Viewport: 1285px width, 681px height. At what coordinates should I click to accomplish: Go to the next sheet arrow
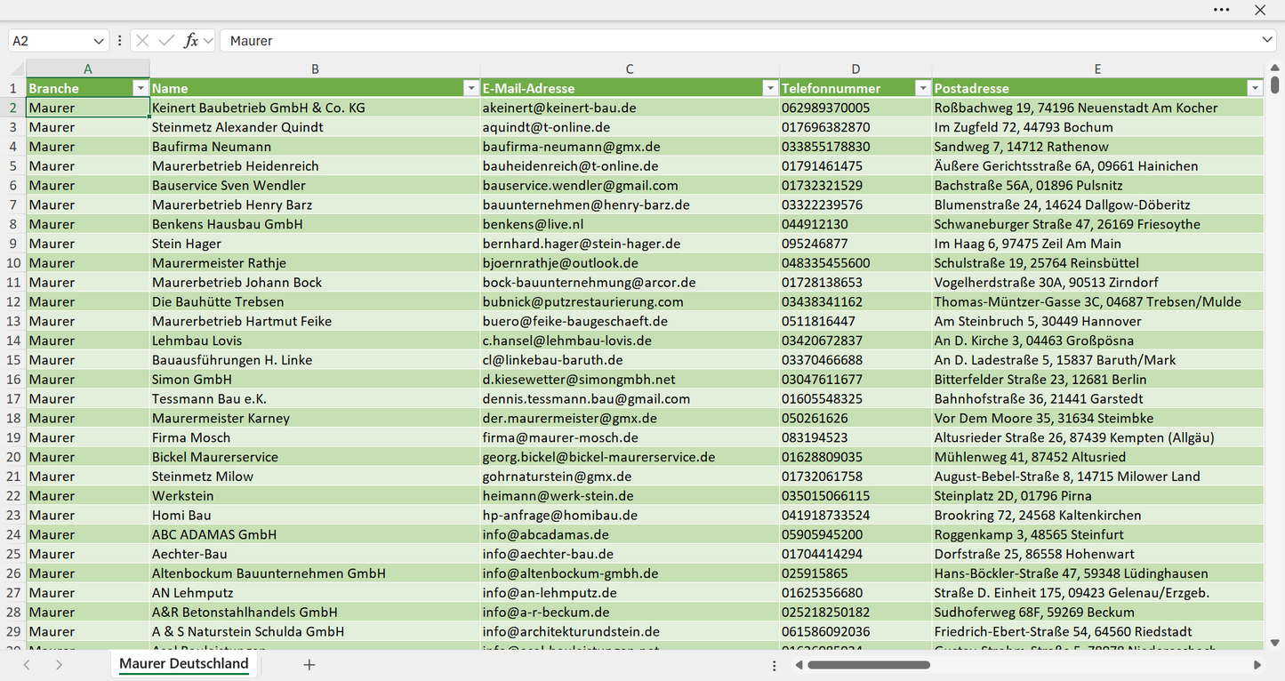tap(59, 664)
